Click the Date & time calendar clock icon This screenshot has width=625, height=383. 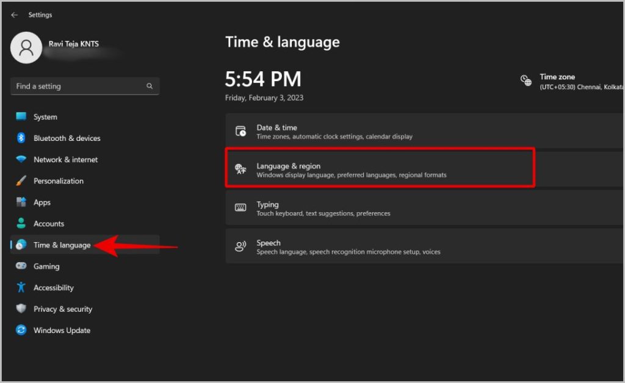(240, 131)
